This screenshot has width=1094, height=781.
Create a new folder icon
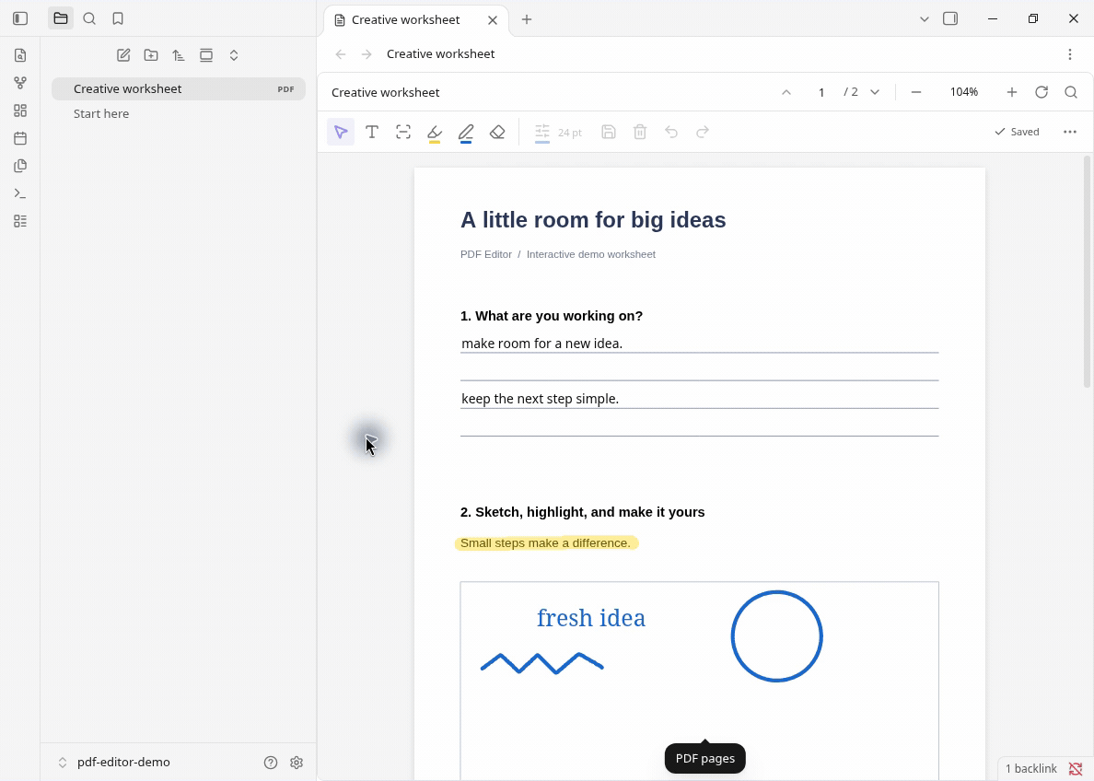click(151, 55)
